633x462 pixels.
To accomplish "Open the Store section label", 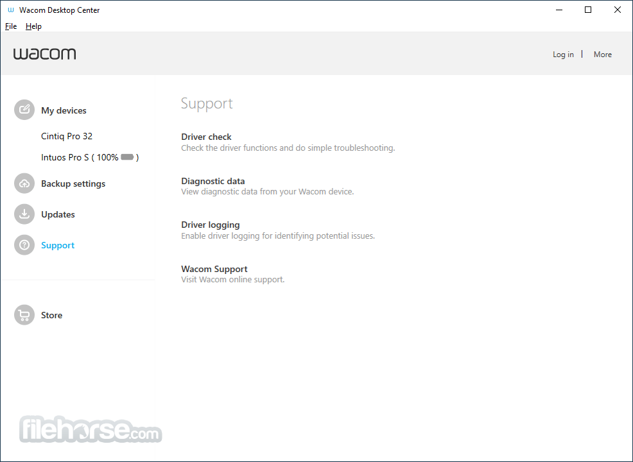I will click(51, 315).
